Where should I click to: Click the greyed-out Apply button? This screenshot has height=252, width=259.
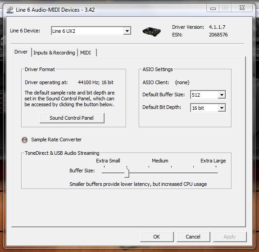click(230, 237)
